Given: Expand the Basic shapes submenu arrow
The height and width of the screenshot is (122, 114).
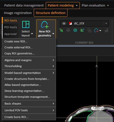Looking at the screenshot, I should click(53, 104).
